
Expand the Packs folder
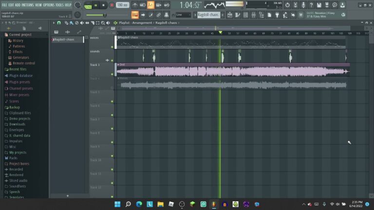pyautogui.click(x=13, y=158)
